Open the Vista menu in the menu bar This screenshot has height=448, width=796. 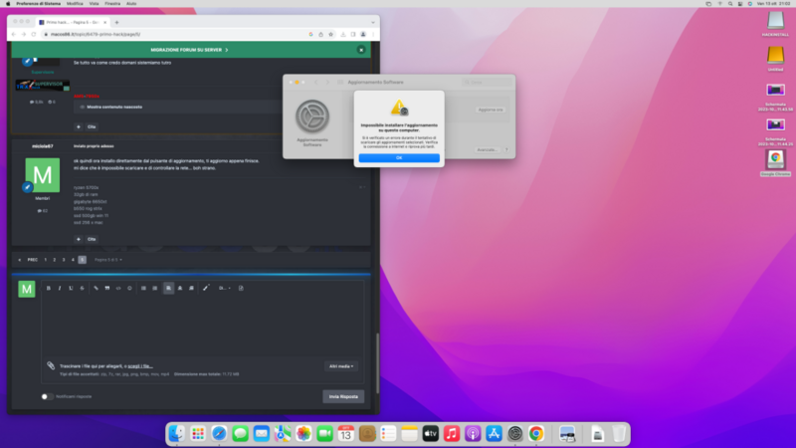coord(94,4)
